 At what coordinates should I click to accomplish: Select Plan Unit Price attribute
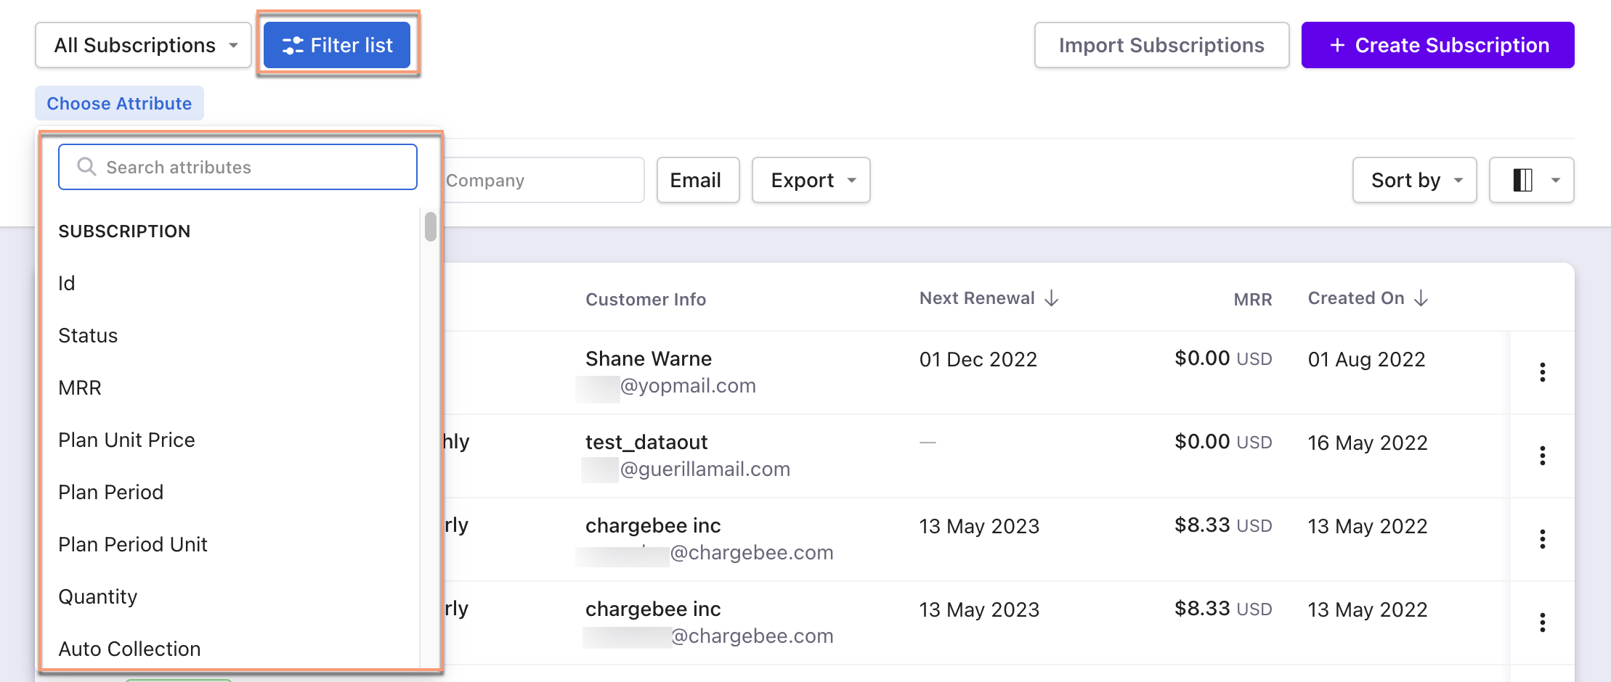coord(126,440)
